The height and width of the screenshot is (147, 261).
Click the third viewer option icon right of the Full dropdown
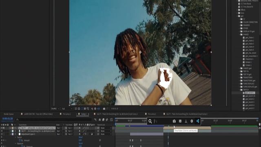(82, 109)
